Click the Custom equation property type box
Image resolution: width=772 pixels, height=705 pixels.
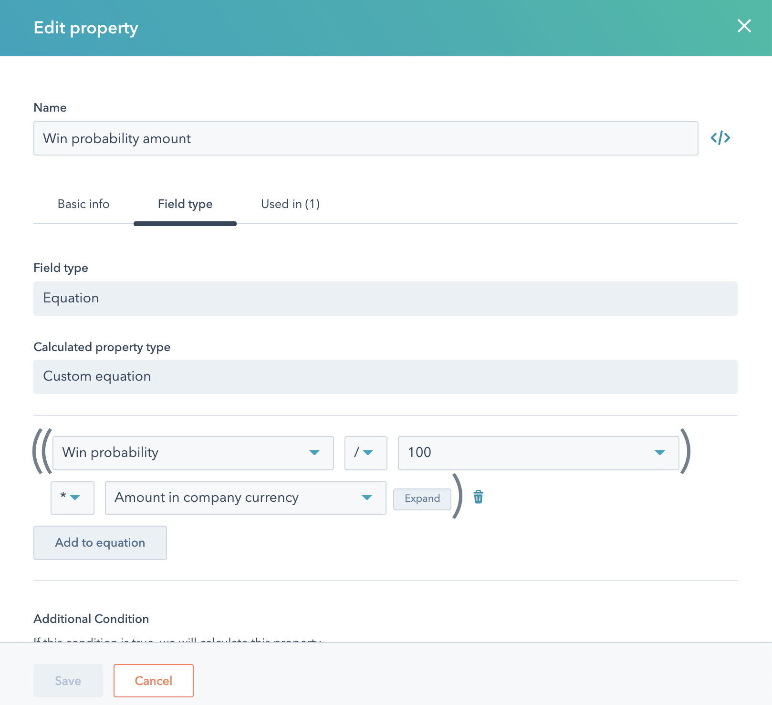385,377
